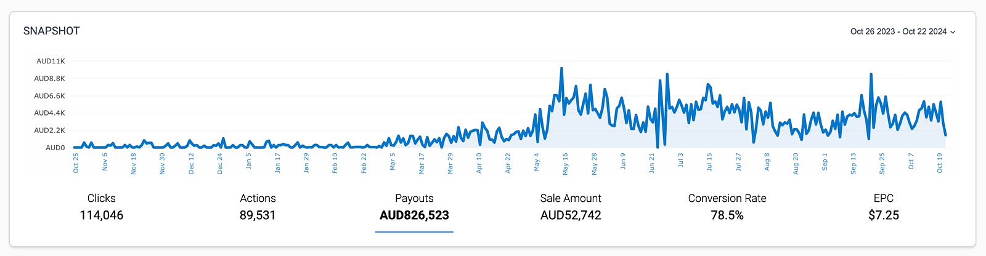Click the $7.25 EPC value
This screenshot has width=986, height=256.
pos(883,215)
